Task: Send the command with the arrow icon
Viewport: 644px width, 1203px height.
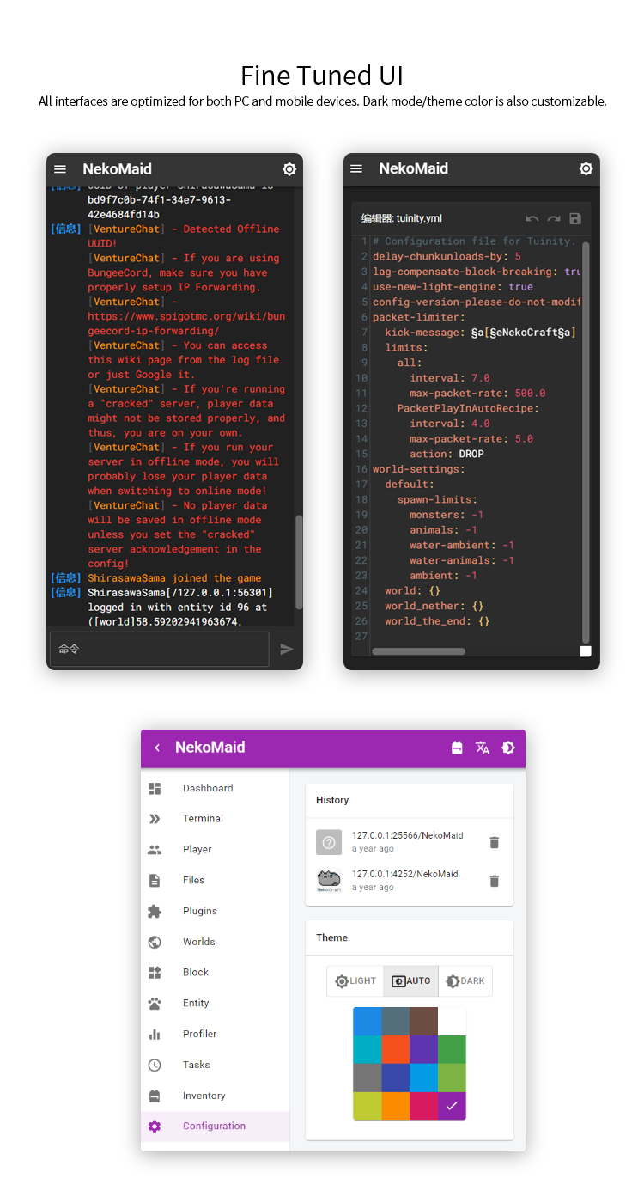Action: 287,650
